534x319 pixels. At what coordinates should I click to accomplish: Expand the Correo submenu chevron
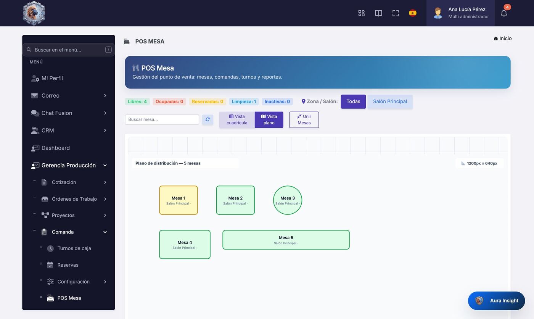click(x=105, y=96)
